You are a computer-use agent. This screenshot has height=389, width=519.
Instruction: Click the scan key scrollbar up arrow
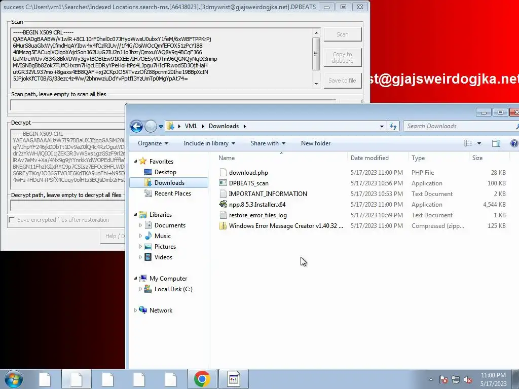tap(316, 33)
